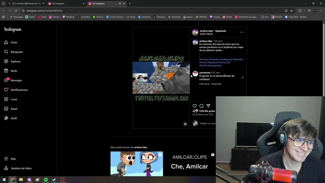Open Spotify from taskbar
The image size is (325, 183).
click(46, 180)
